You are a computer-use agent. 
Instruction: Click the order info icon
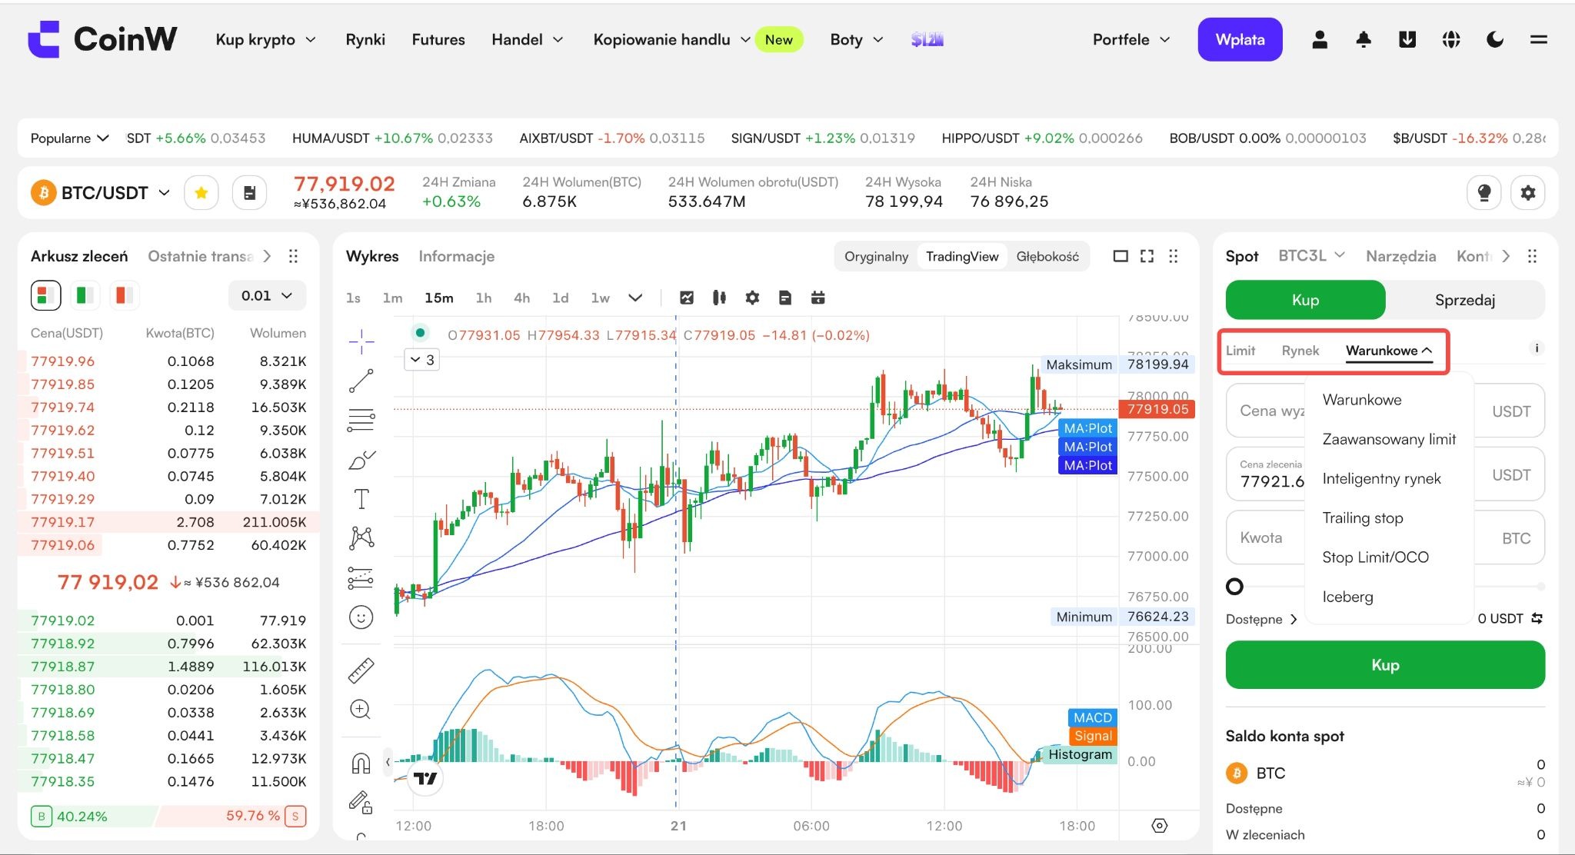[x=1537, y=348]
